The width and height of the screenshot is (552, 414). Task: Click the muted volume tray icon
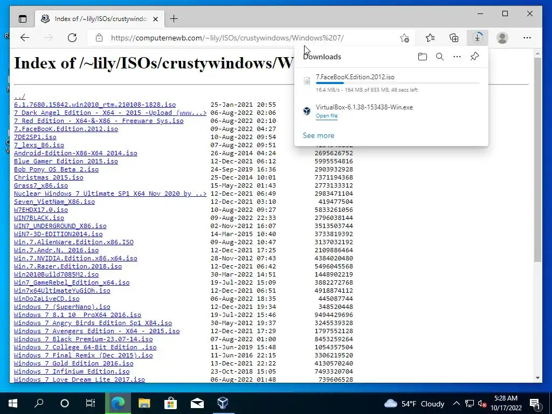point(482,403)
